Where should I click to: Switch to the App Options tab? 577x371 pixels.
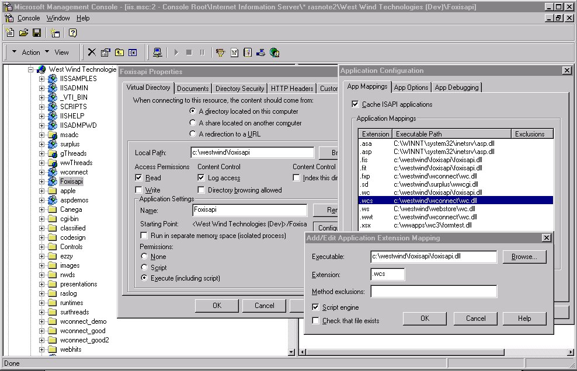pos(411,87)
